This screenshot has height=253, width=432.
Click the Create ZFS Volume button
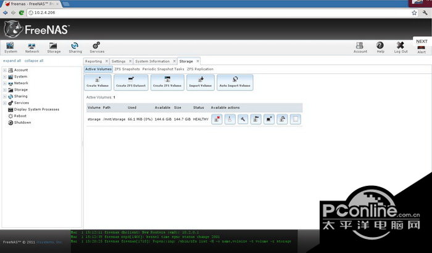(x=167, y=82)
